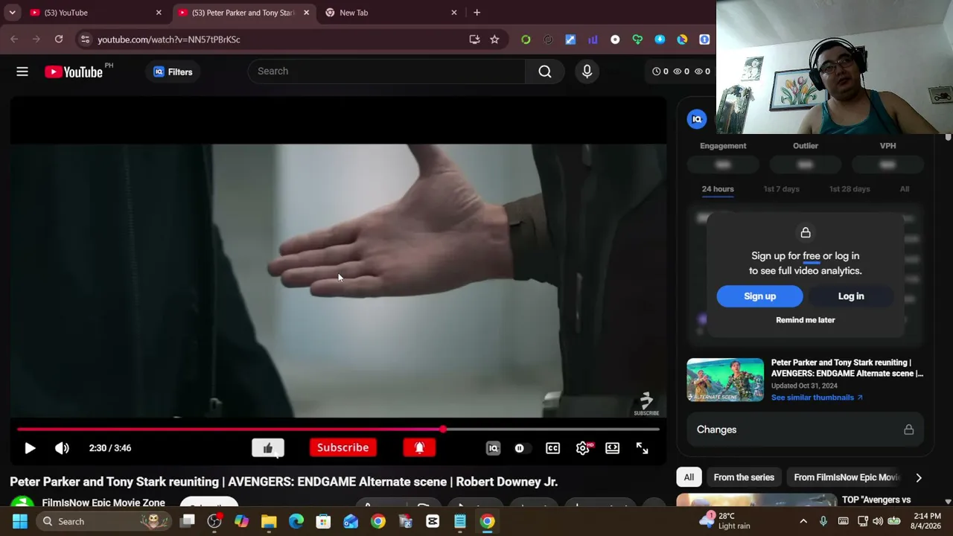The height and width of the screenshot is (536, 953).
Task: Expand the locked Changes section
Action: click(805, 430)
